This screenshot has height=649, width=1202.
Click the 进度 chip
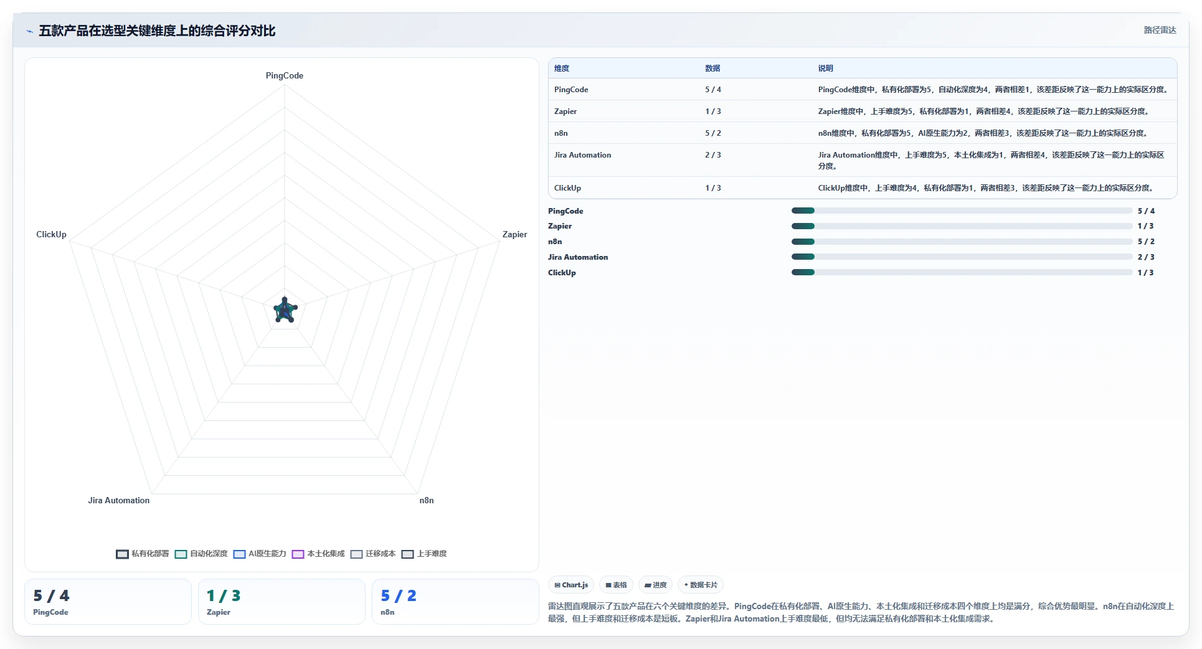coord(655,585)
